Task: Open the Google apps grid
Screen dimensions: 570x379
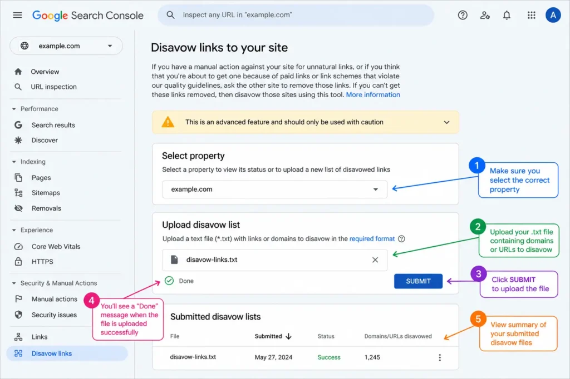Action: 531,15
